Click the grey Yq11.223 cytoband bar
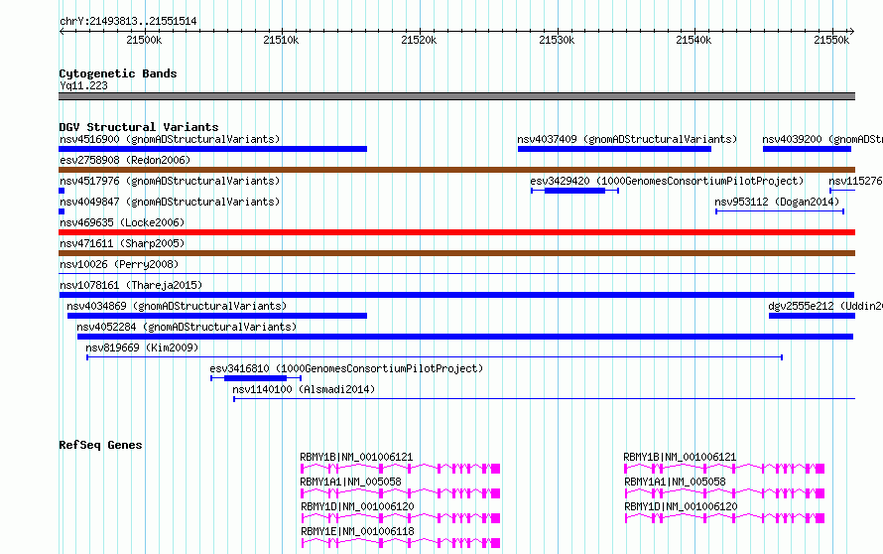This screenshot has height=554, width=883. point(456,96)
